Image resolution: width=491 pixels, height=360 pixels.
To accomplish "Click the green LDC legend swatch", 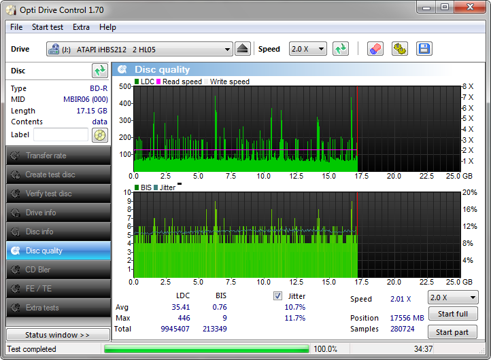I will (137, 82).
